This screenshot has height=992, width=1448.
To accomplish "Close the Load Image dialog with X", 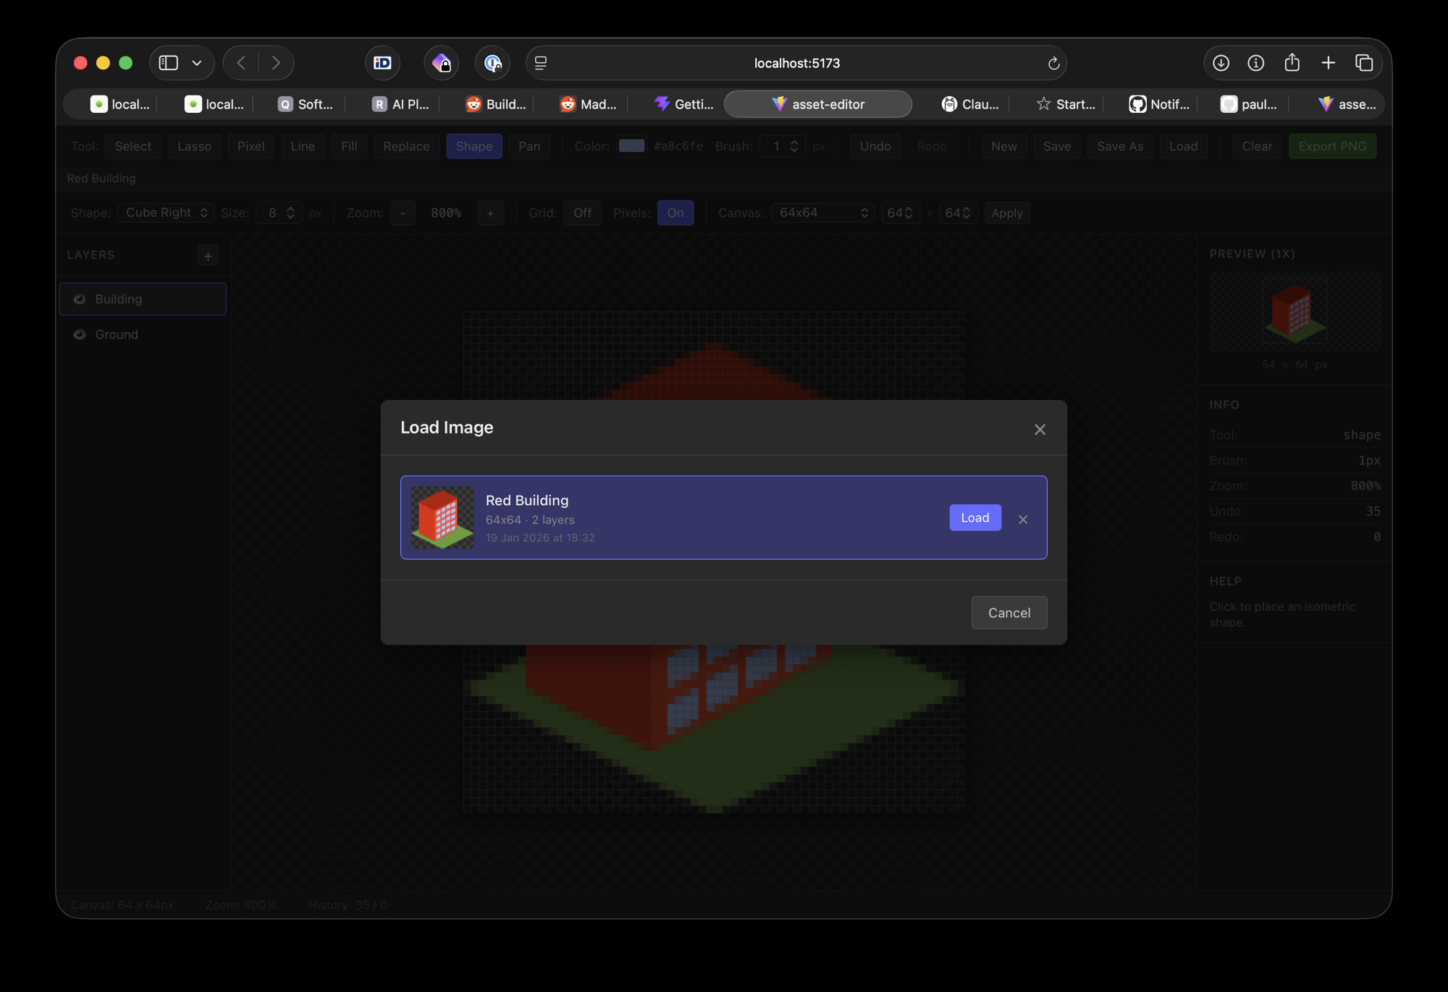I will [x=1040, y=430].
